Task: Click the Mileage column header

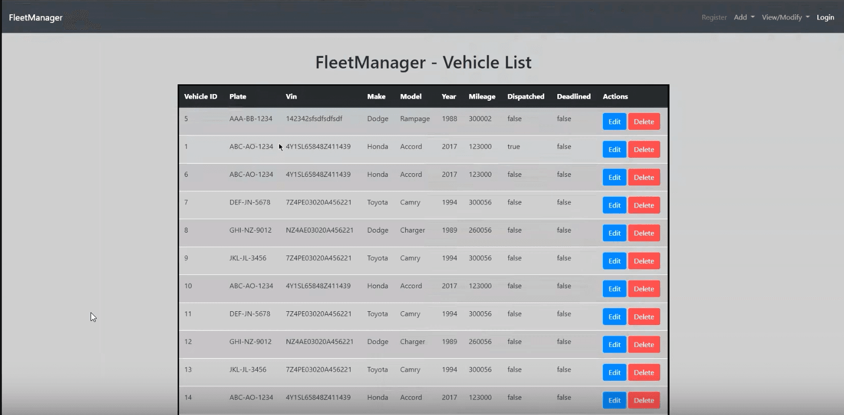Action: pos(482,97)
